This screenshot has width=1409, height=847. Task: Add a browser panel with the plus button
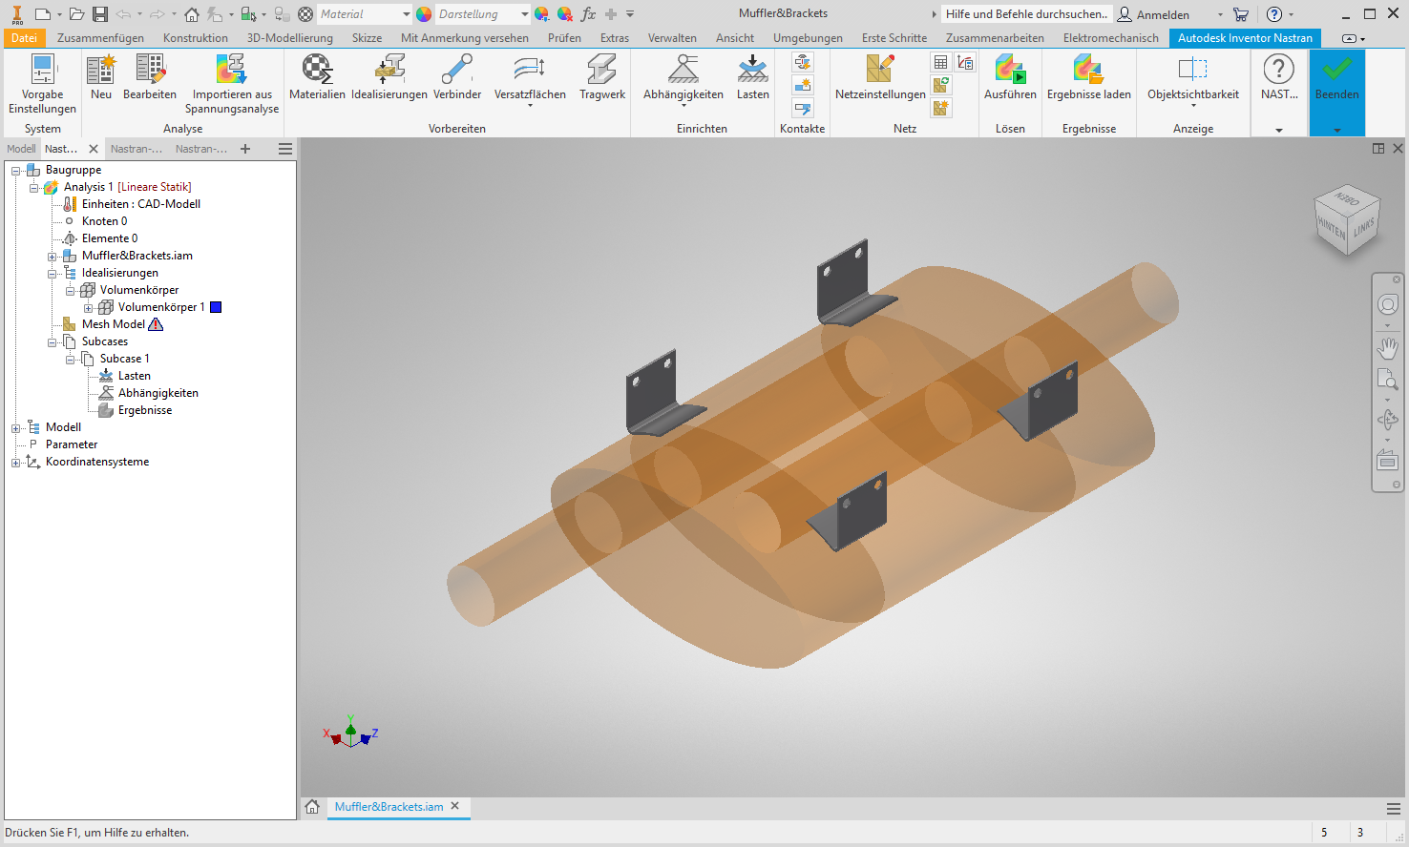point(245,149)
